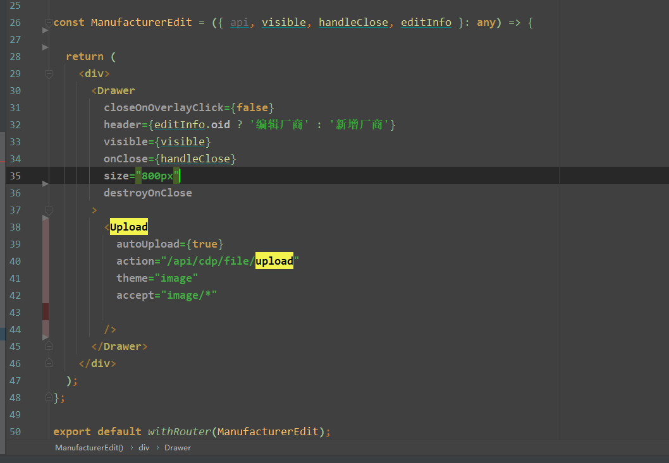Click the visible parameter on line 26
Viewport: 669px width, 463px height.
pos(284,22)
